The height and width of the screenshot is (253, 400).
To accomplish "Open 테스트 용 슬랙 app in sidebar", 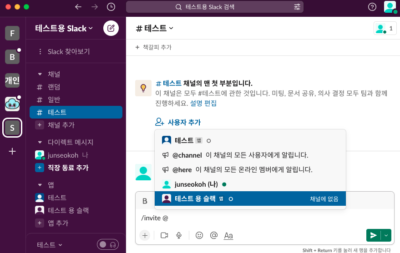I will [76, 210].
